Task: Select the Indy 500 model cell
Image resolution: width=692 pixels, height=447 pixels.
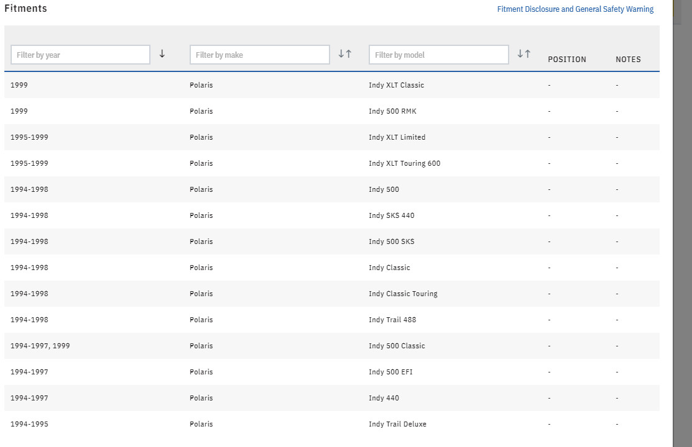Action: [384, 189]
